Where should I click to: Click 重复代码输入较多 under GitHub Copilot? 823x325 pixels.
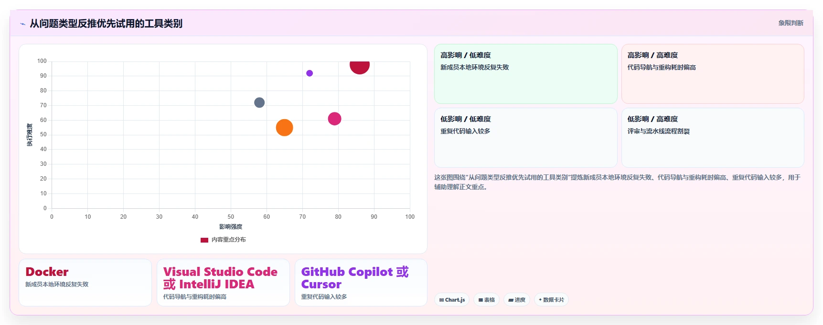click(324, 297)
